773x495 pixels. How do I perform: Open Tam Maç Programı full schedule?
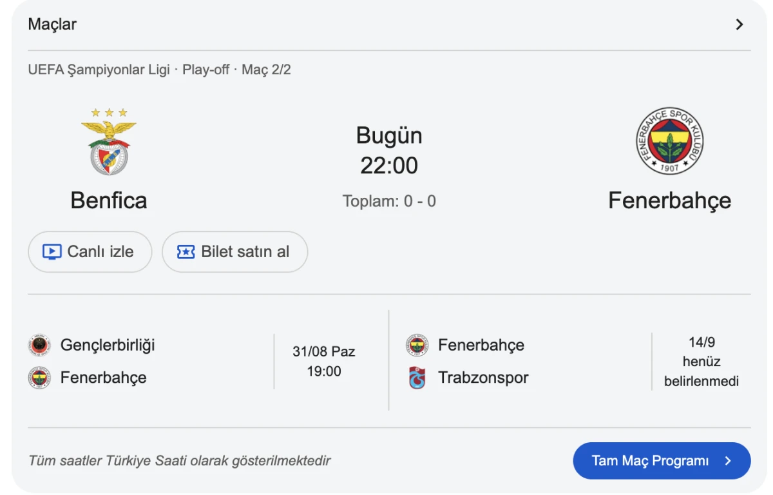[662, 461]
